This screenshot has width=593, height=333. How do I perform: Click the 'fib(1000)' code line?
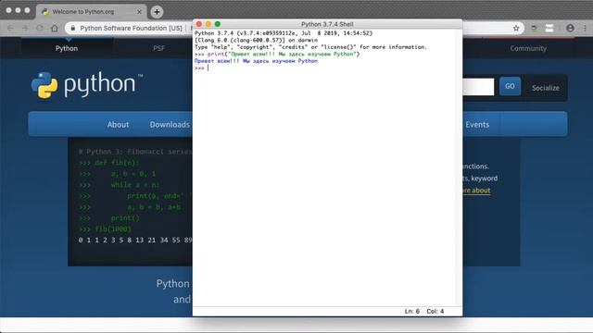(105, 229)
